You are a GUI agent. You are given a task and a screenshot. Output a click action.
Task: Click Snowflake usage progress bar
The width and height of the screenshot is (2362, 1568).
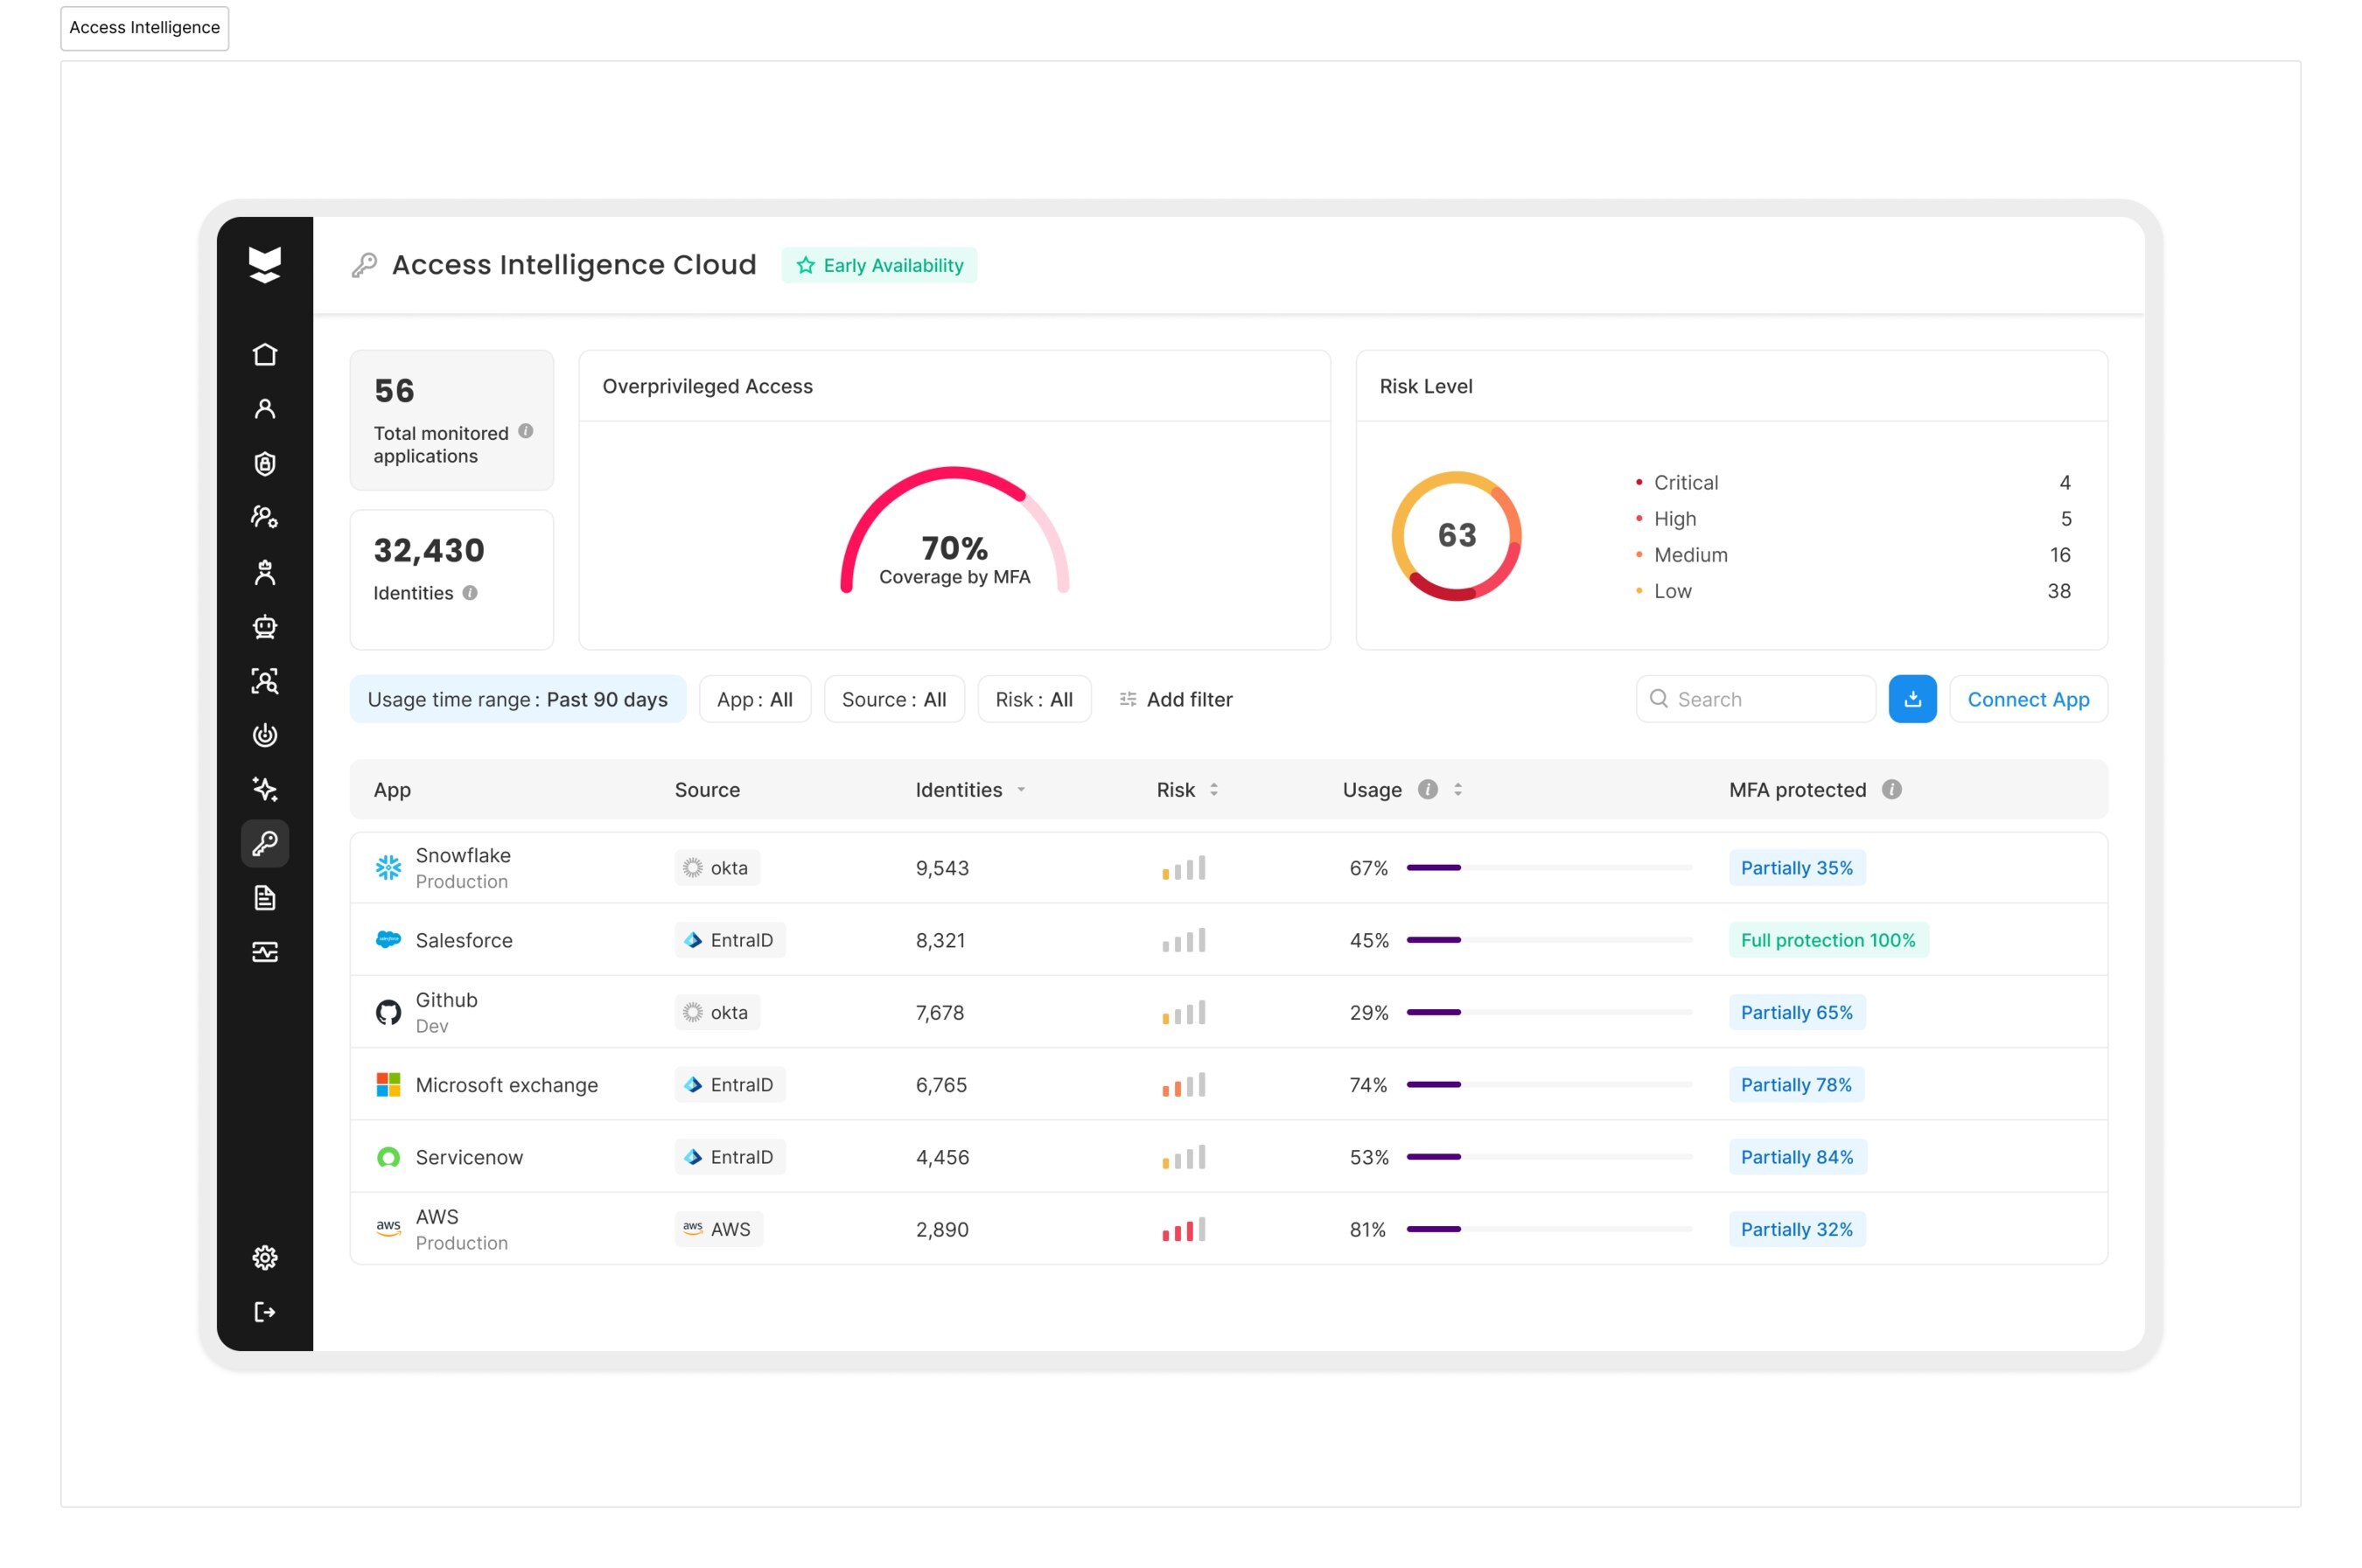1548,867
